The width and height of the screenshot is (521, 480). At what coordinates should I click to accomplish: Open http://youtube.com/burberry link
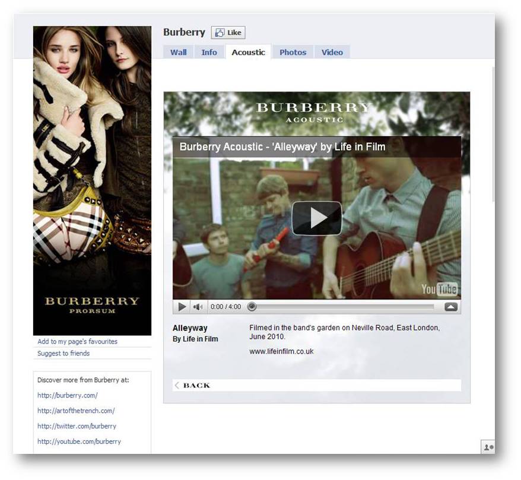[79, 441]
